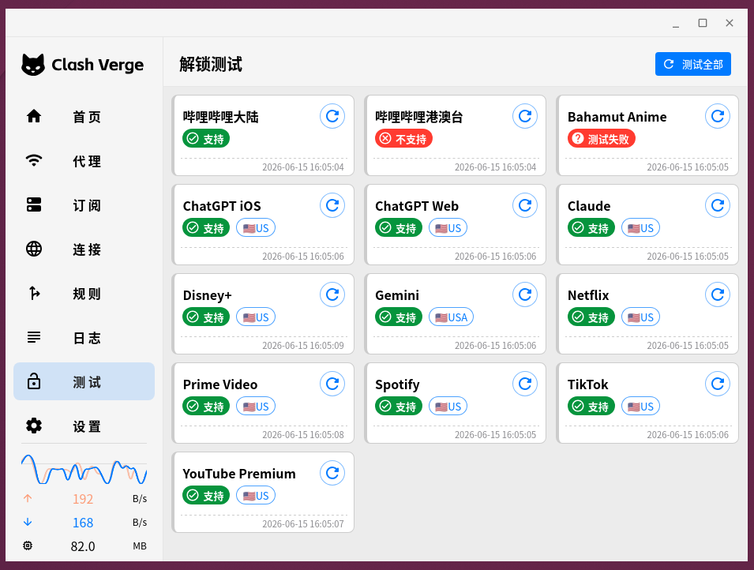Click timestamp 2026-06-15 16:05:09 on Disney+
Image resolution: width=754 pixels, height=570 pixels.
click(x=303, y=345)
